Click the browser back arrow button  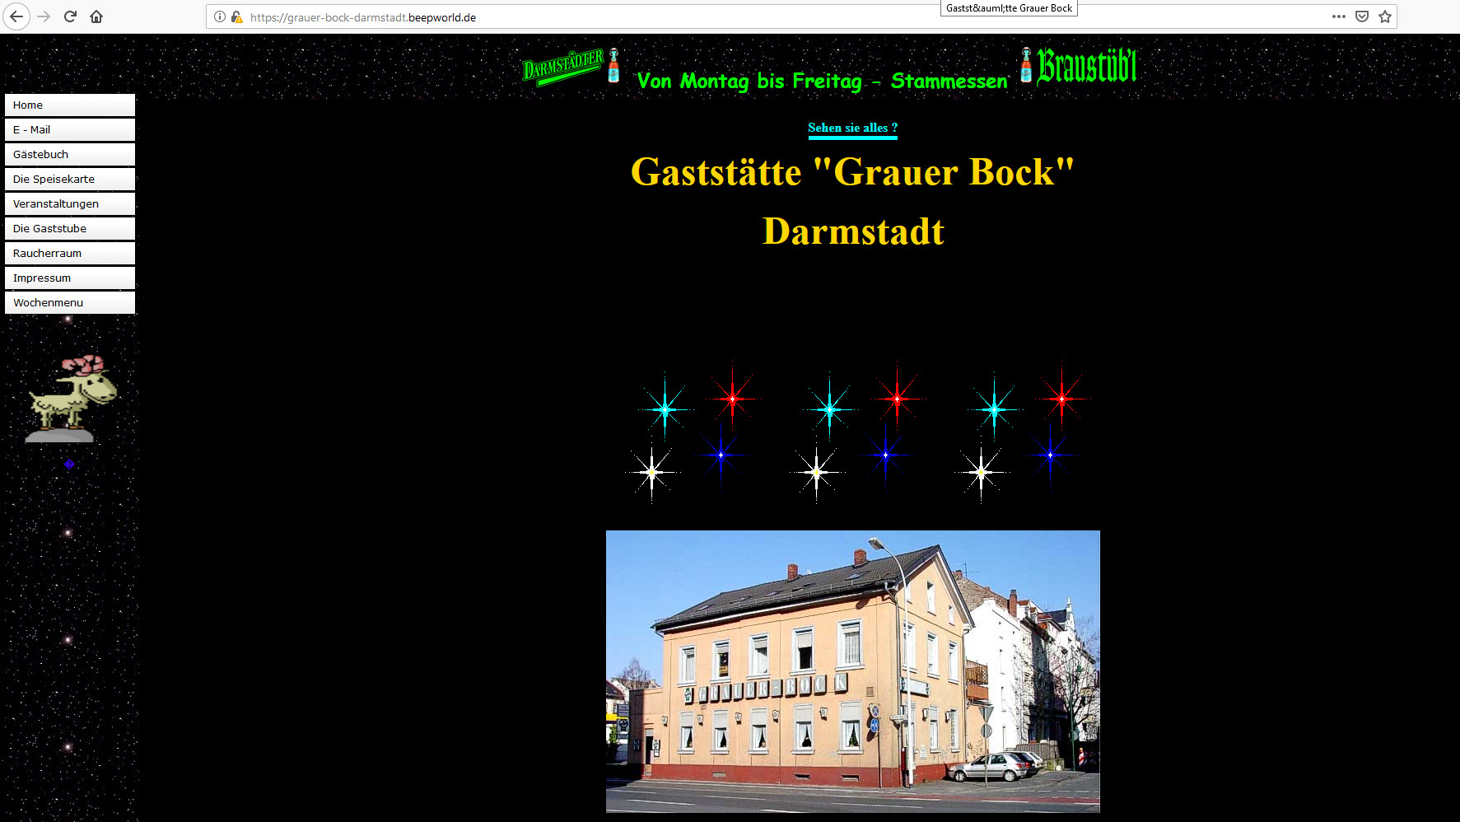point(16,16)
